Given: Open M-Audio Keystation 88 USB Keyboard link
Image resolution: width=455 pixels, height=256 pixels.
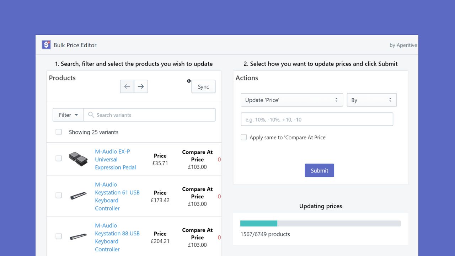Looking at the screenshot, I should click(117, 237).
